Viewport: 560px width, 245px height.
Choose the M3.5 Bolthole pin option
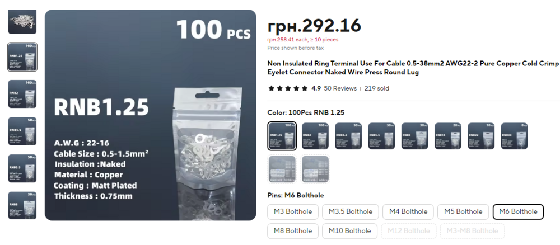click(351, 212)
